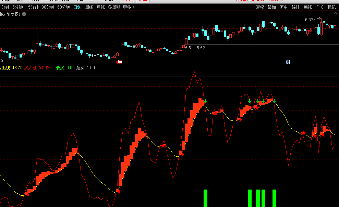339x207 pixels.
Task: Open F10 company information
Action: (320, 7)
